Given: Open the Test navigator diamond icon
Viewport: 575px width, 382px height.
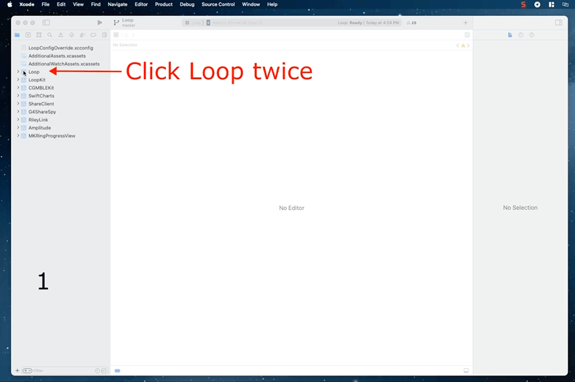Looking at the screenshot, I should point(71,35).
